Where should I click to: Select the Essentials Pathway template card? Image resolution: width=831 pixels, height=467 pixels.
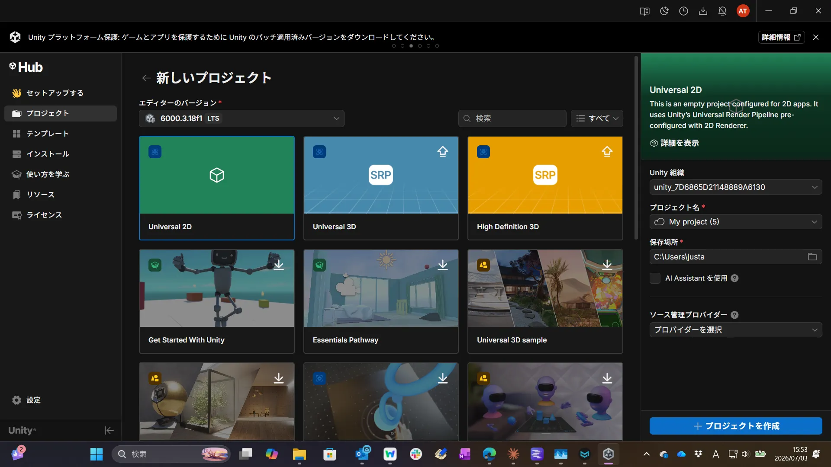click(381, 301)
